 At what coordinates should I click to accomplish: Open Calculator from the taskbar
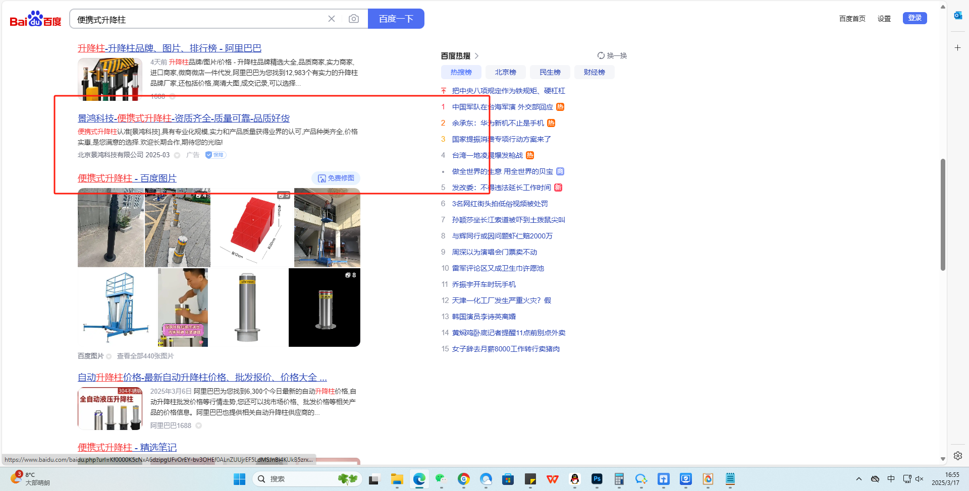[619, 479]
